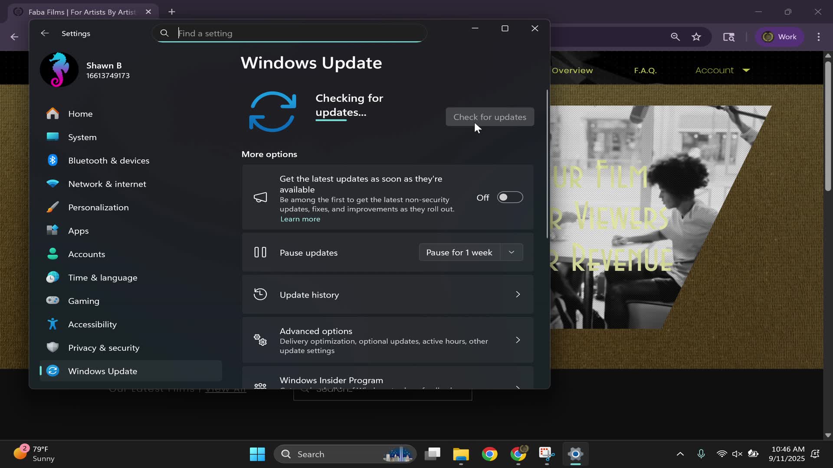Click the F.A.Q. navigation item
Viewport: 833px width, 468px height.
click(645, 70)
